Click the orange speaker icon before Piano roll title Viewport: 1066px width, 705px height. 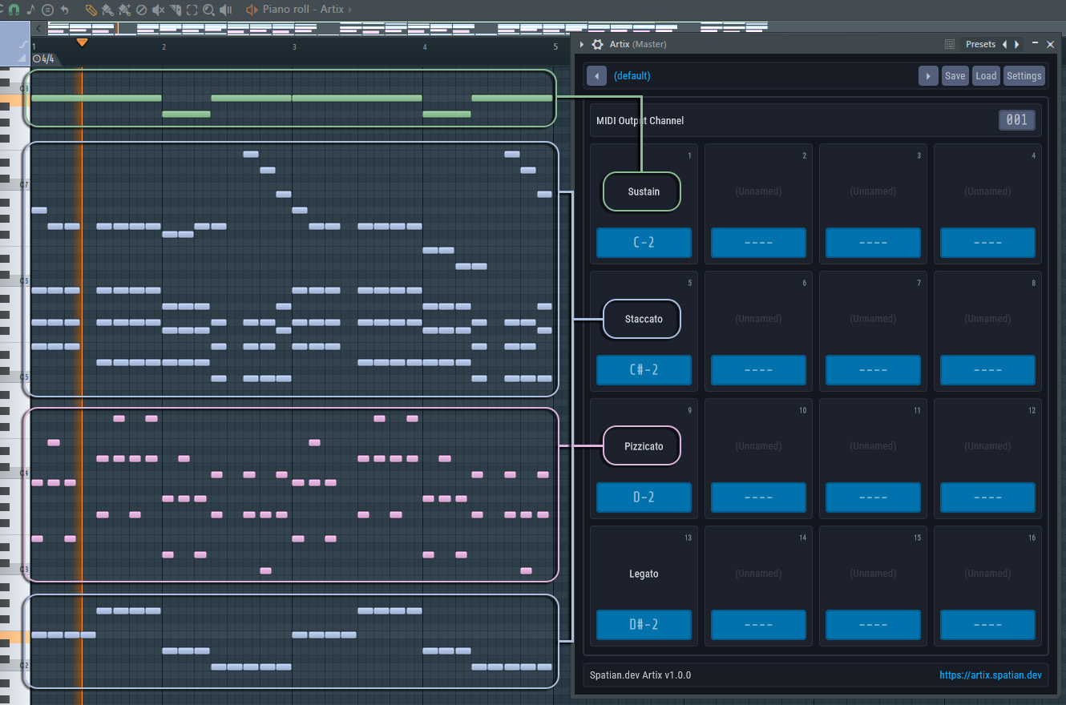click(252, 10)
